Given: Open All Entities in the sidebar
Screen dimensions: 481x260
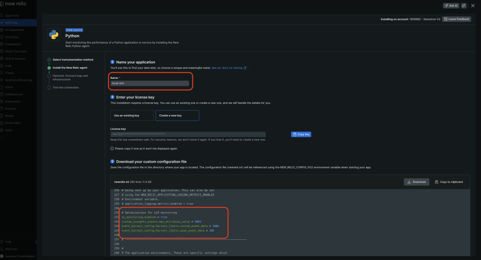Looking at the screenshot, I should click(13, 37).
